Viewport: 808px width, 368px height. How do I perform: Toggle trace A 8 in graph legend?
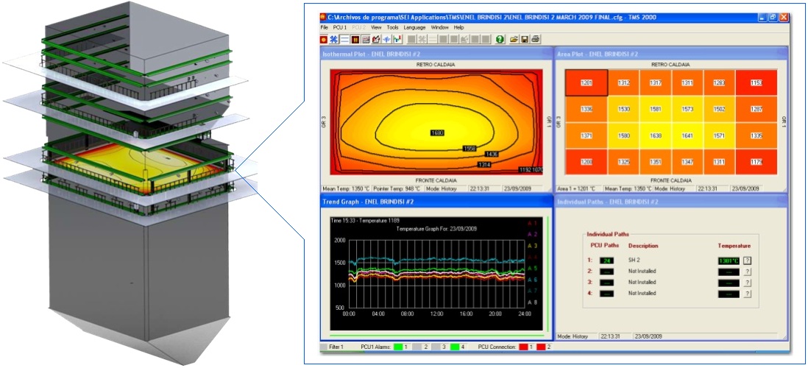(x=534, y=302)
